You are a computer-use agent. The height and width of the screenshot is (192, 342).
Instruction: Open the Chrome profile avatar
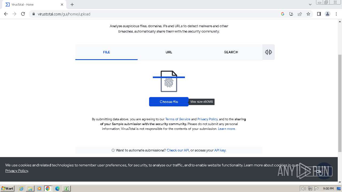click(328, 14)
